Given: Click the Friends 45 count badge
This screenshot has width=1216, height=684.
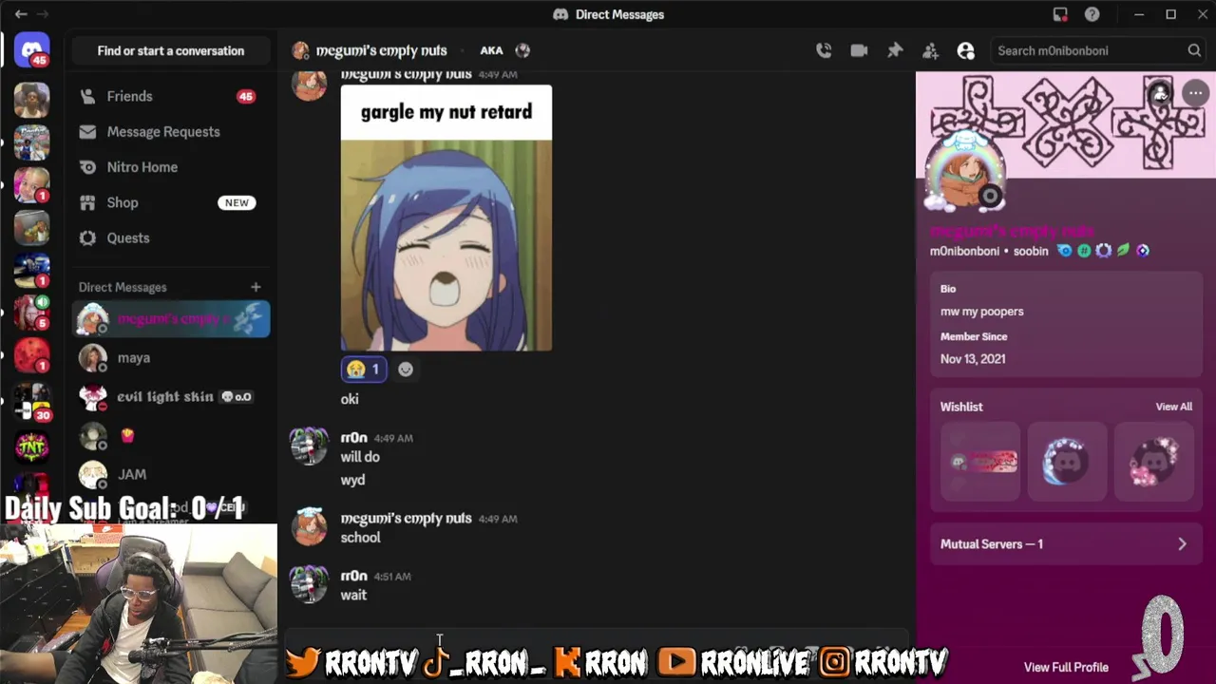Looking at the screenshot, I should [246, 97].
